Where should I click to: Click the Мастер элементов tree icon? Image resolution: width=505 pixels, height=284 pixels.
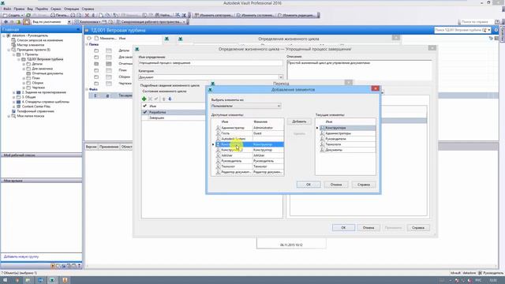click(13, 45)
